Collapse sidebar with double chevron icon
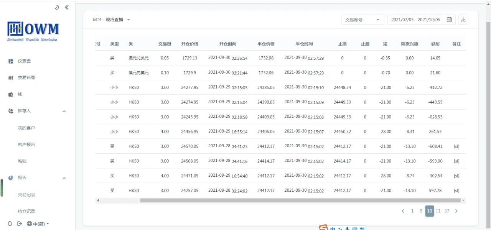Screen dimensions: 491x230 [x=67, y=7]
